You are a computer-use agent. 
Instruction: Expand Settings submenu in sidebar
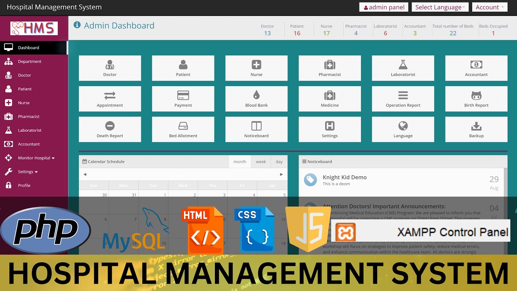(34, 171)
